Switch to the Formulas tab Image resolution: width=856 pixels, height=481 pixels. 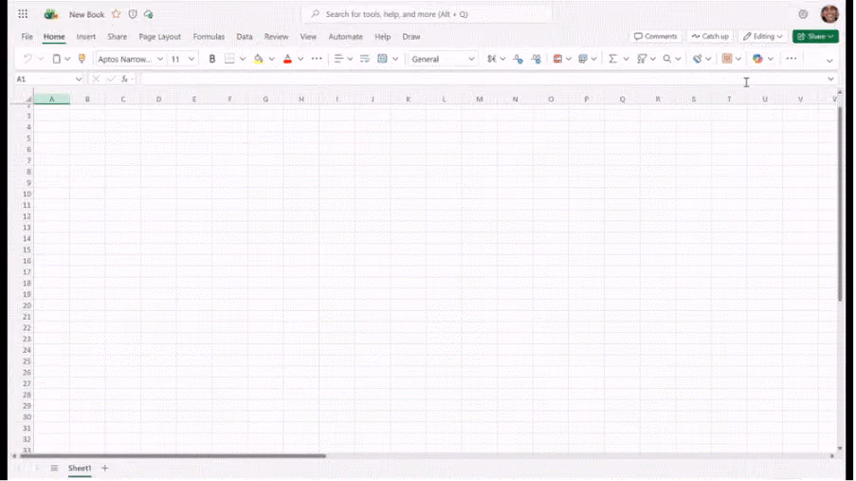pyautogui.click(x=209, y=37)
